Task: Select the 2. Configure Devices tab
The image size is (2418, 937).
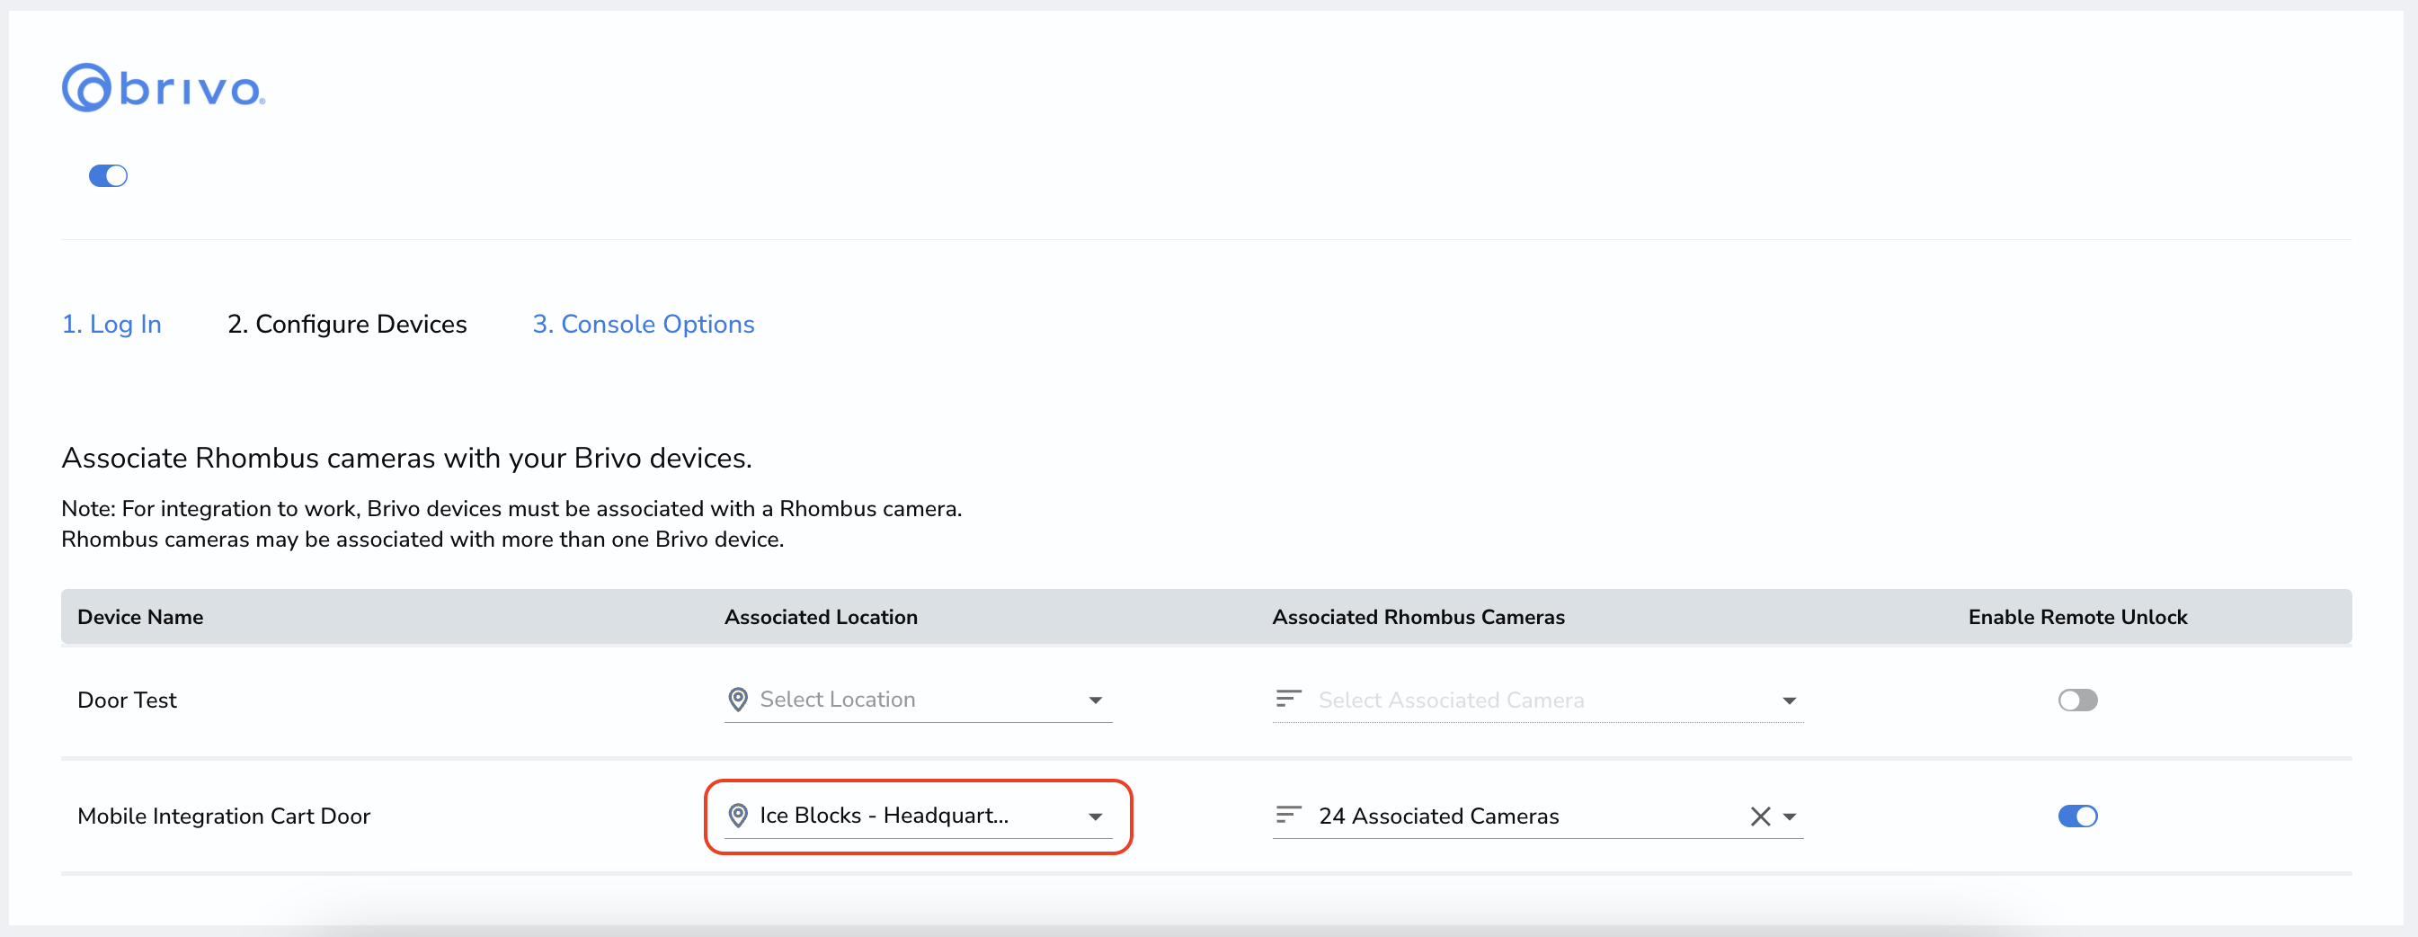Action: [347, 324]
